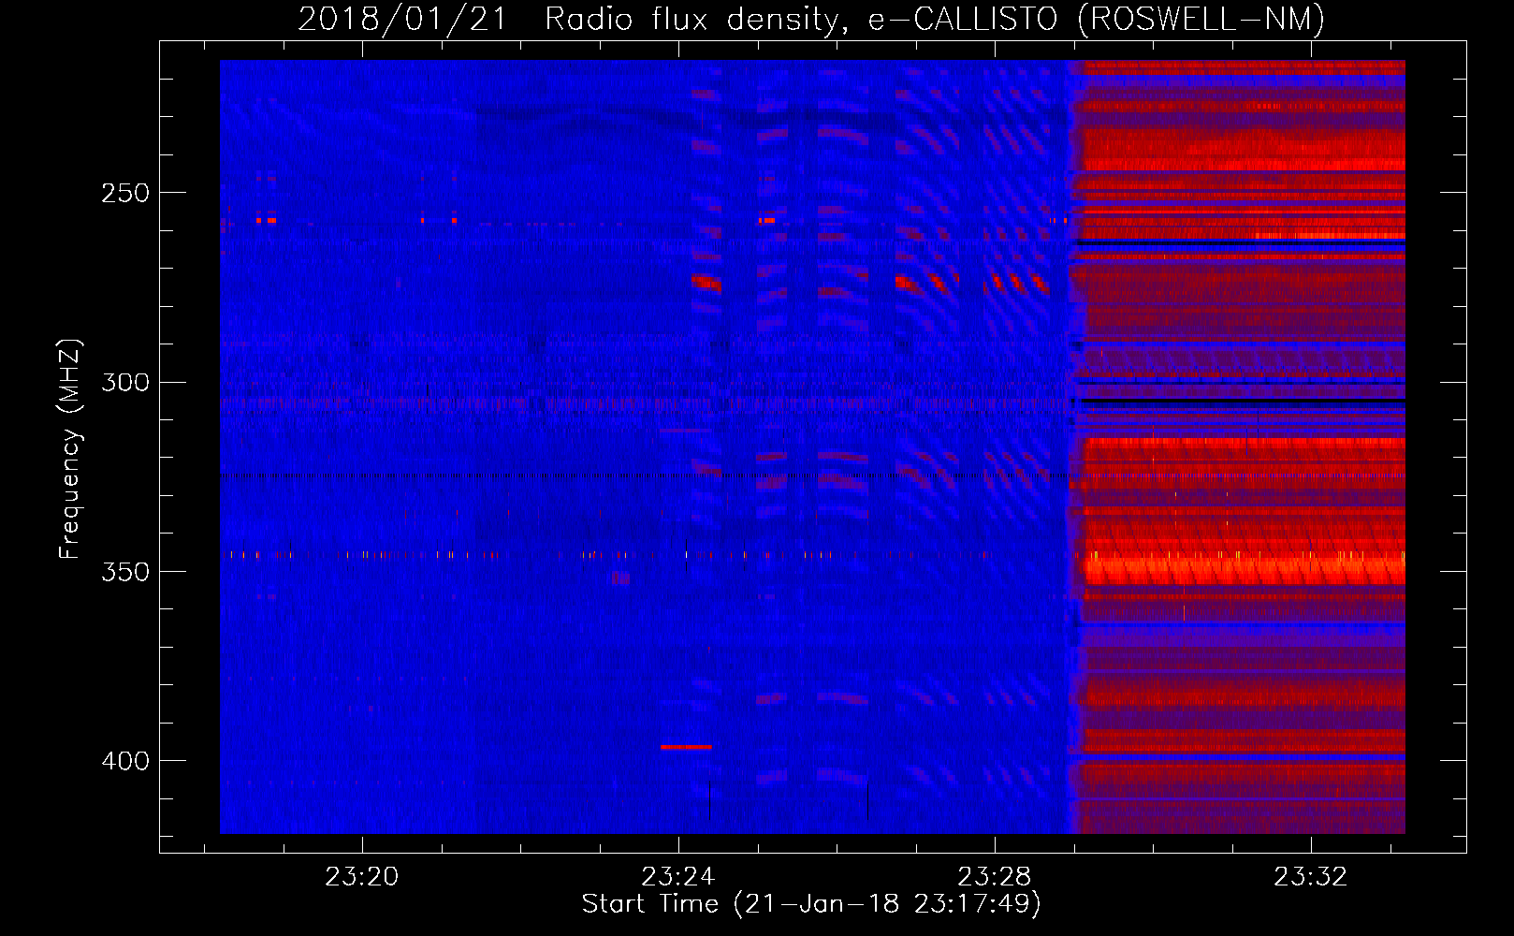1514x936 pixels.
Task: Click the 350 frequency tick label
Action: coord(125,571)
